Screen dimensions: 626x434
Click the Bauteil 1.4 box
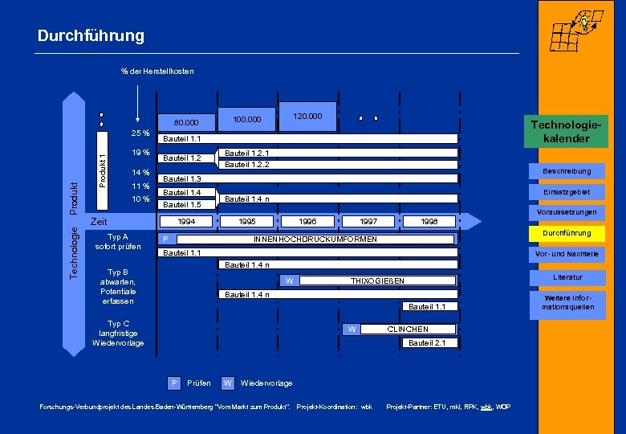click(186, 192)
